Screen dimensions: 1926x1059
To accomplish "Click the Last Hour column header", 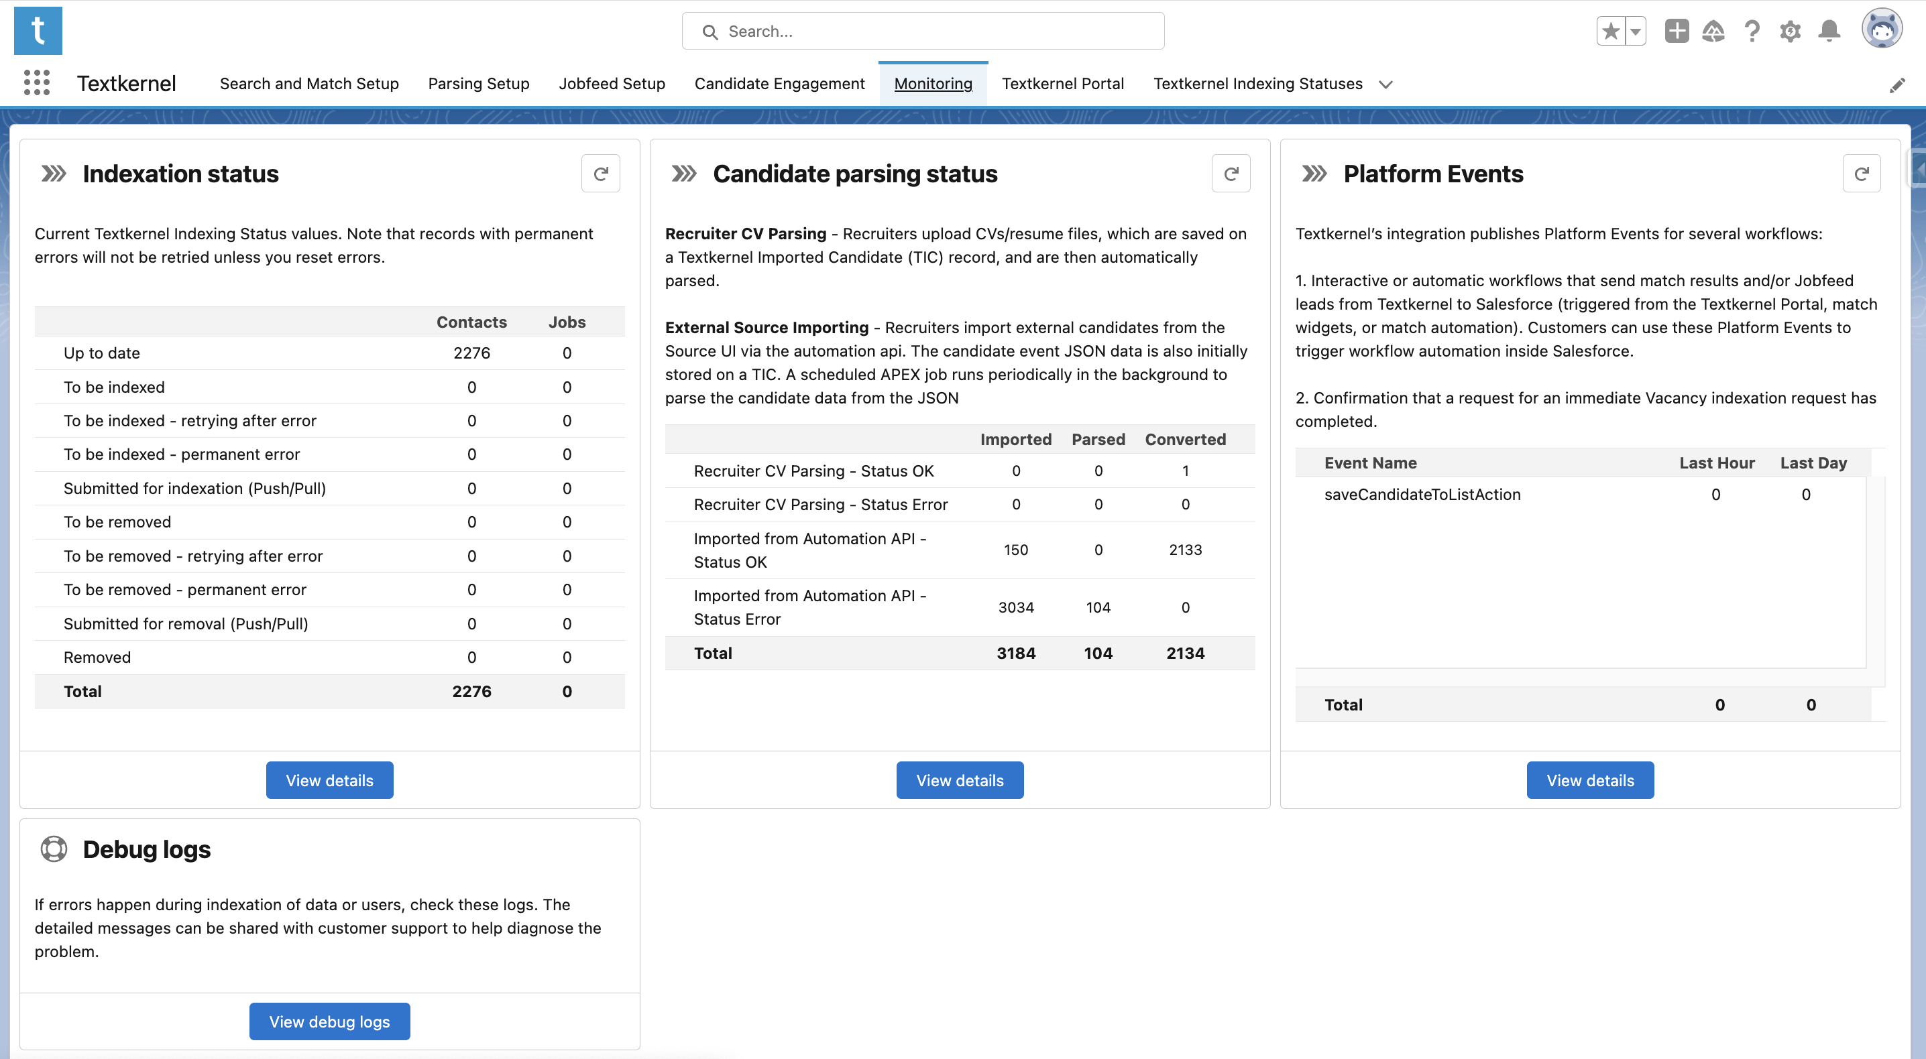I will click(x=1717, y=462).
